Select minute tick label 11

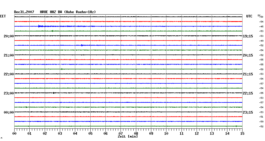point(182,134)
